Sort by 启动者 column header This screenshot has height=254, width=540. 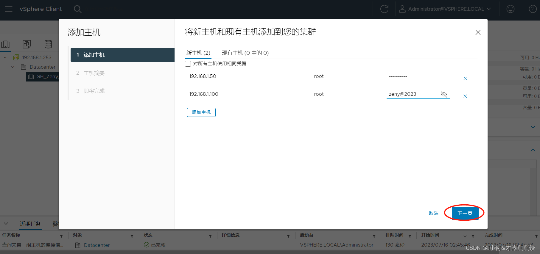click(x=306, y=235)
